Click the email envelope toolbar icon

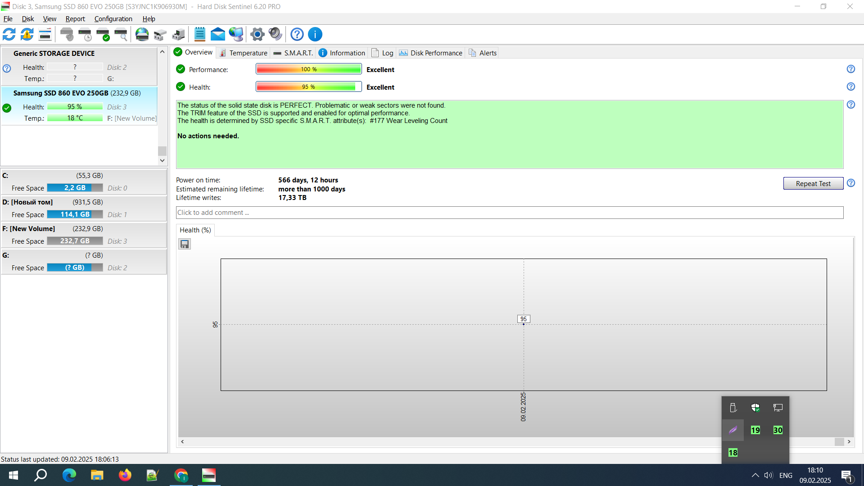click(218, 34)
